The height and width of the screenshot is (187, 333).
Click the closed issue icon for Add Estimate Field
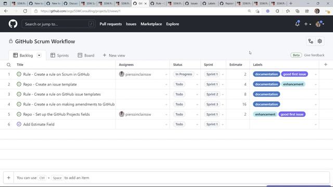19,124
